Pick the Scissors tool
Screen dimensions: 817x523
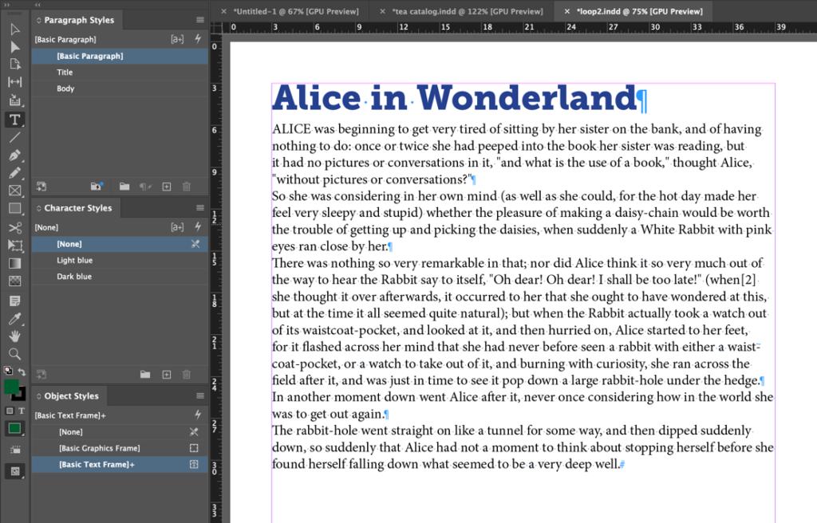14,228
